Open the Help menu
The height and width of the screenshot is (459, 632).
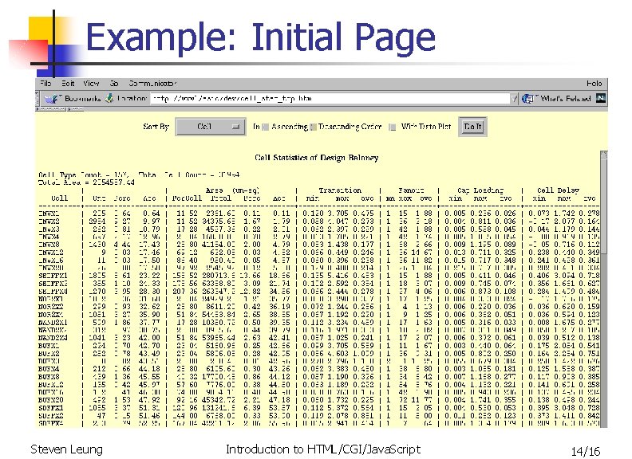point(594,84)
